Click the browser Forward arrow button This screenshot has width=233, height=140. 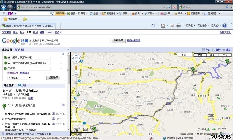[x=10, y=7]
